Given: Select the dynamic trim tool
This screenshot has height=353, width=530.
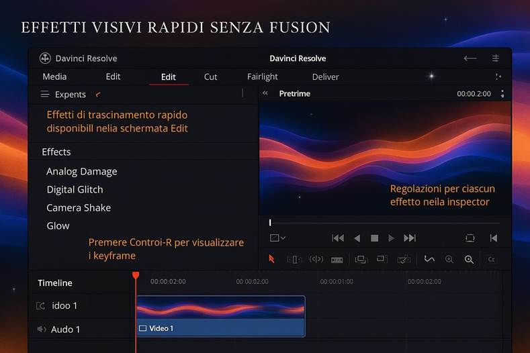Looking at the screenshot, I should 316,260.
